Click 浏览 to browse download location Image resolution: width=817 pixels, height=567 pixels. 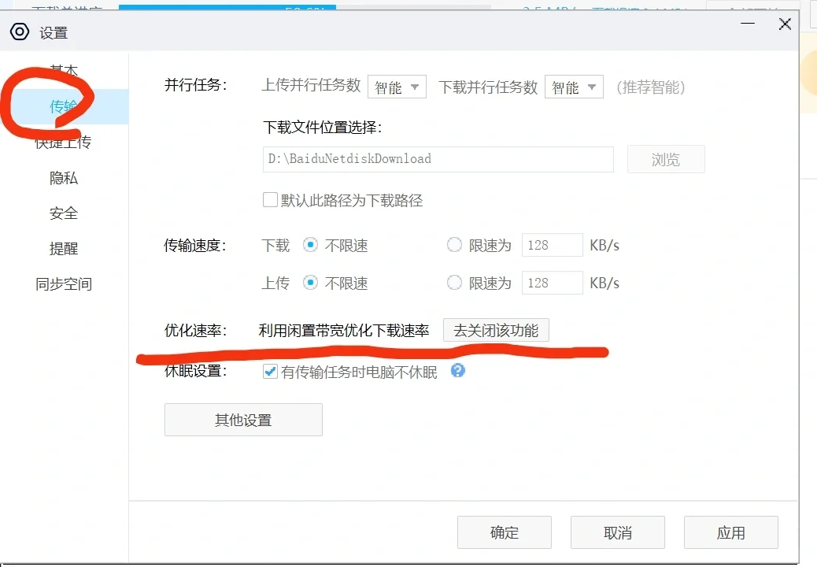665,159
